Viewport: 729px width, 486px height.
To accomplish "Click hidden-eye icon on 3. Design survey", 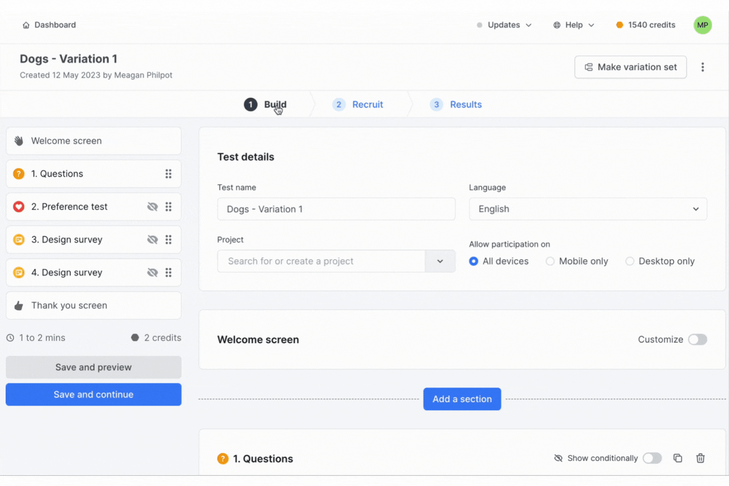I will (x=153, y=240).
